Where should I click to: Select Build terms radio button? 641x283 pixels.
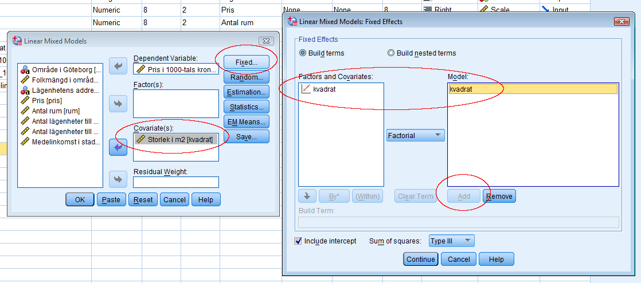click(x=303, y=53)
